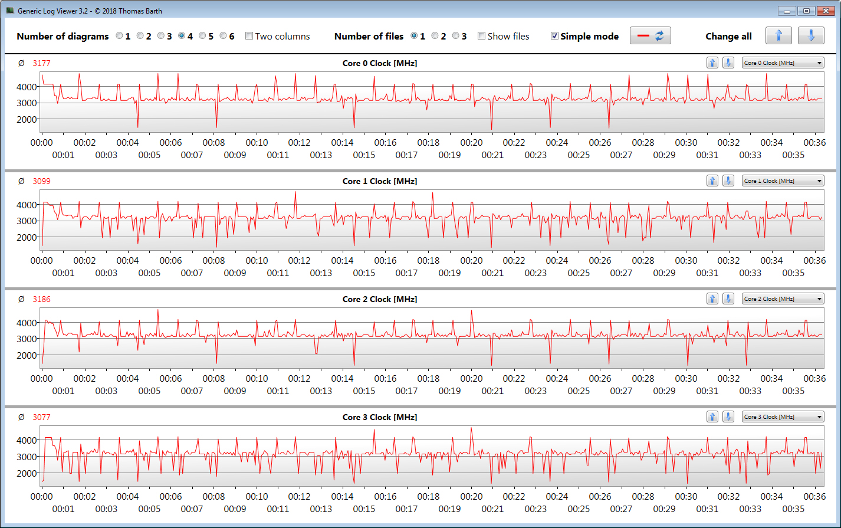
Task: Open the Core 0 Clock [MHz] dropdown
Action: point(783,63)
